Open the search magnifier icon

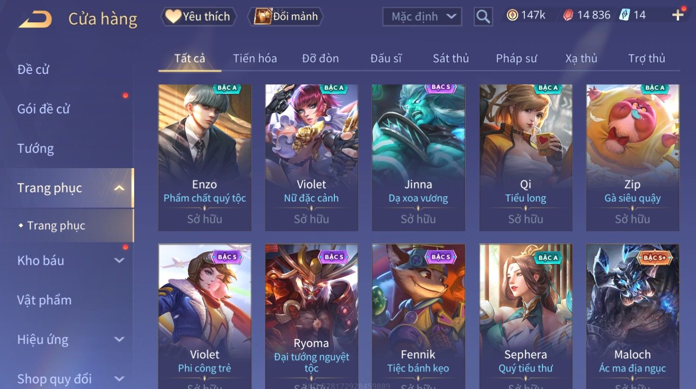pos(483,17)
